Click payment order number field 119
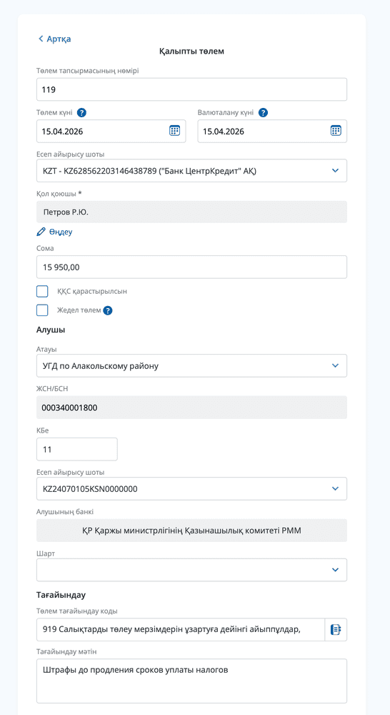This screenshot has width=390, height=715. [192, 89]
